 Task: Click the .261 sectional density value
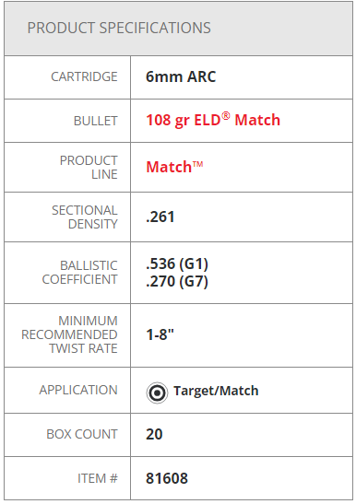click(x=160, y=217)
